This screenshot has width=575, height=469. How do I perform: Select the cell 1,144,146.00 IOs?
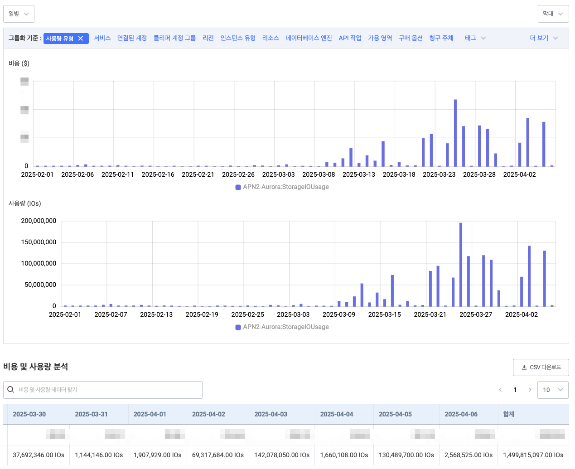pyautogui.click(x=99, y=455)
